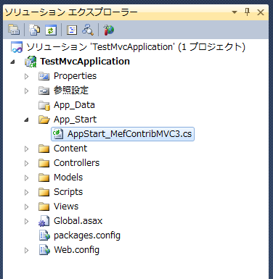Select the Web.config file
Screen dimensions: 273x279
(x=76, y=250)
